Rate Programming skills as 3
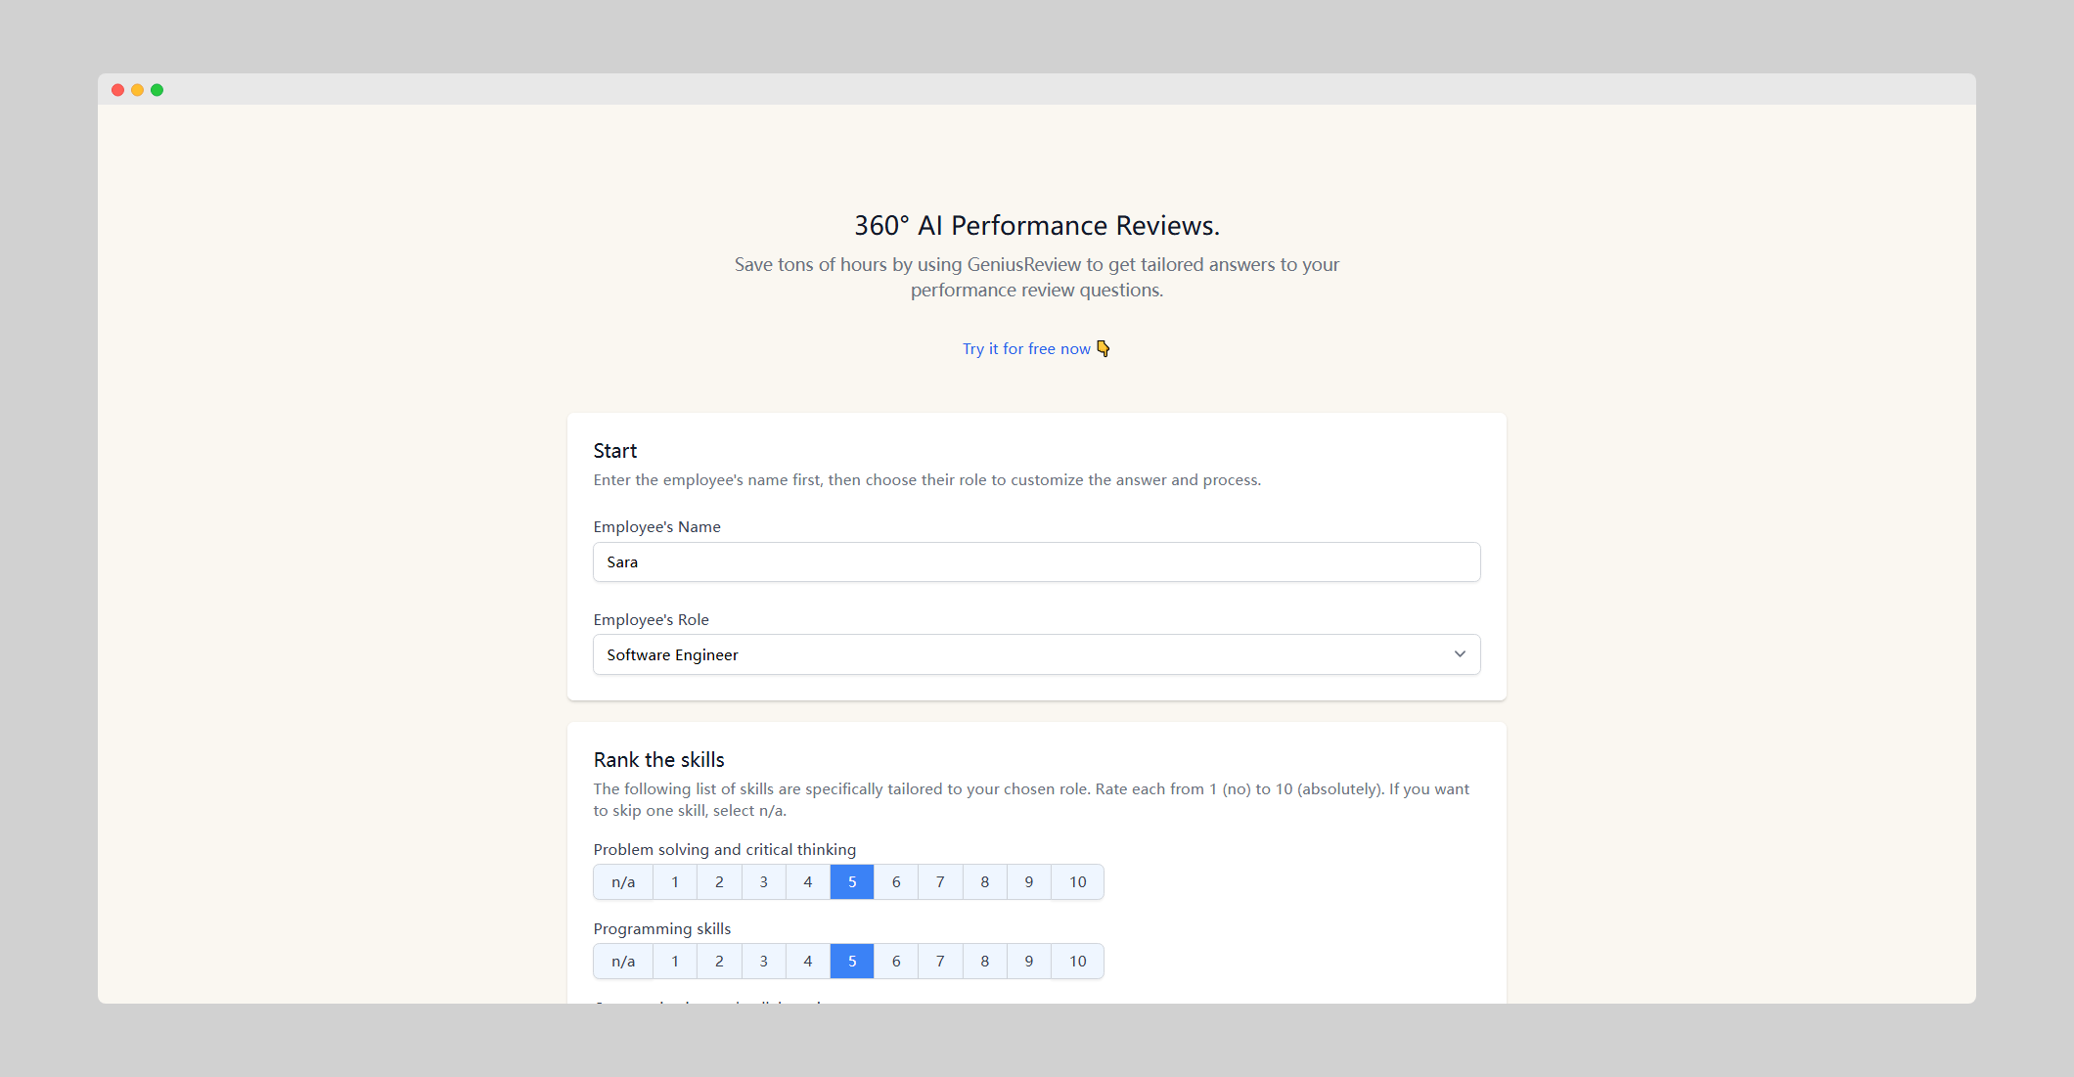 [x=763, y=962]
